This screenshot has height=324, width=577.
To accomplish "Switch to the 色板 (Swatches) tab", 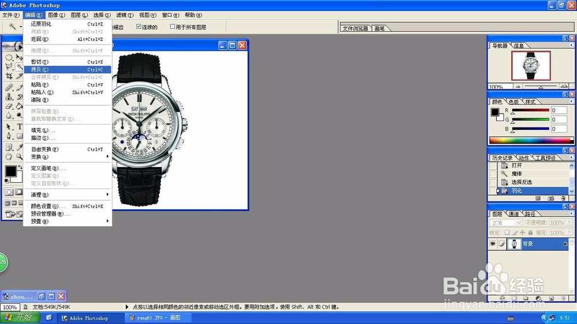I will pyautogui.click(x=514, y=101).
